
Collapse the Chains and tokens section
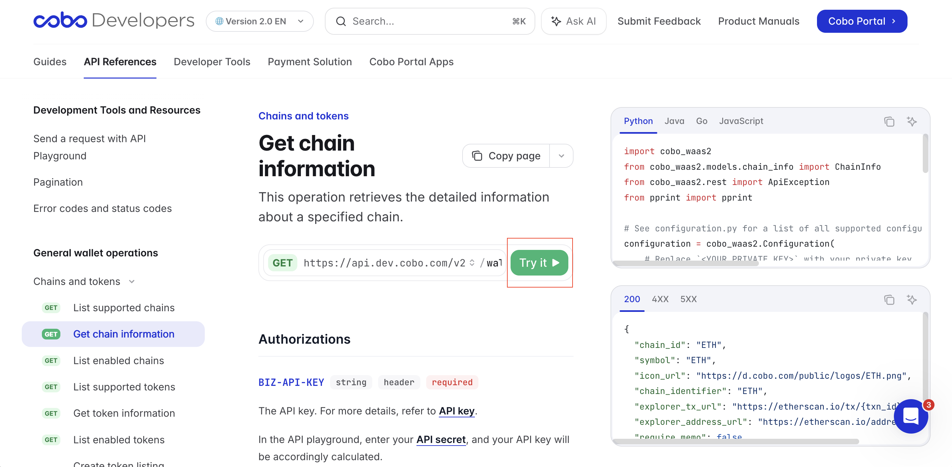[131, 281]
